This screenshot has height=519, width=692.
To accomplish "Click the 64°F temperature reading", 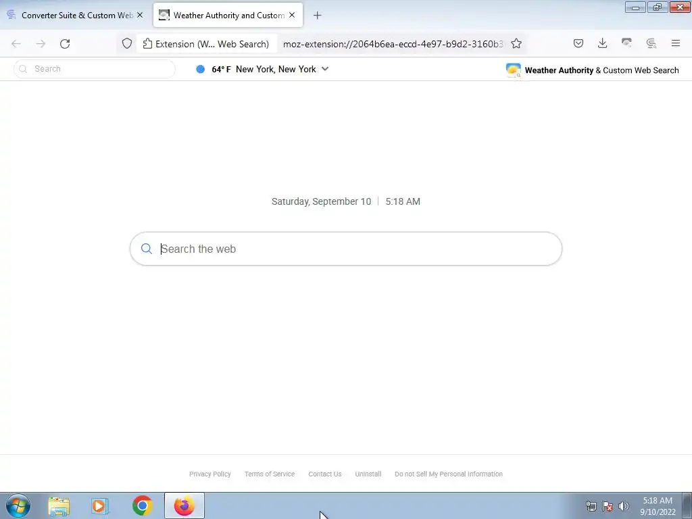I will [x=221, y=70].
